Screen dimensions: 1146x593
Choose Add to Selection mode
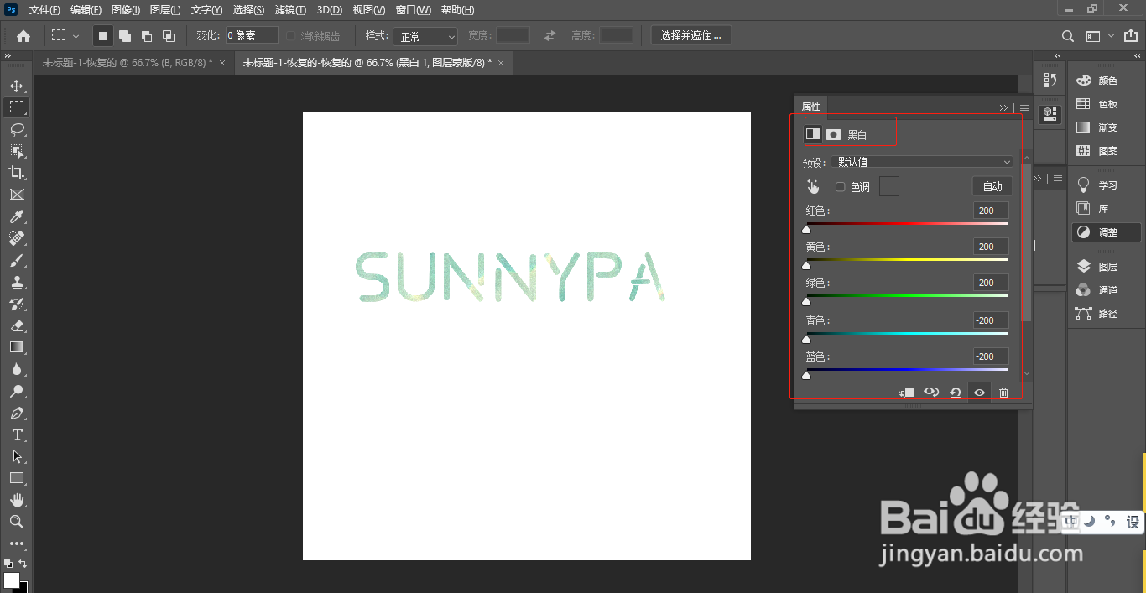click(x=125, y=36)
